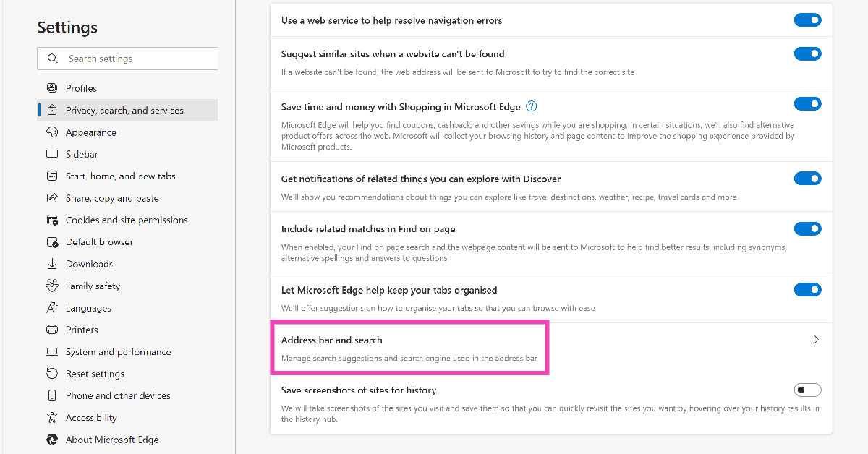The width and height of the screenshot is (868, 454).
Task: Toggle off Include related matches in Find on page
Action: (x=807, y=229)
